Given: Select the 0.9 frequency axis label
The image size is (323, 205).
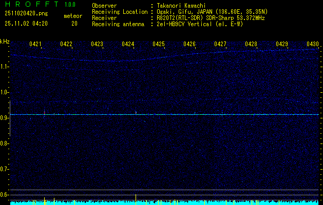Looking at the screenshot, I should pyautogui.click(x=5, y=118).
